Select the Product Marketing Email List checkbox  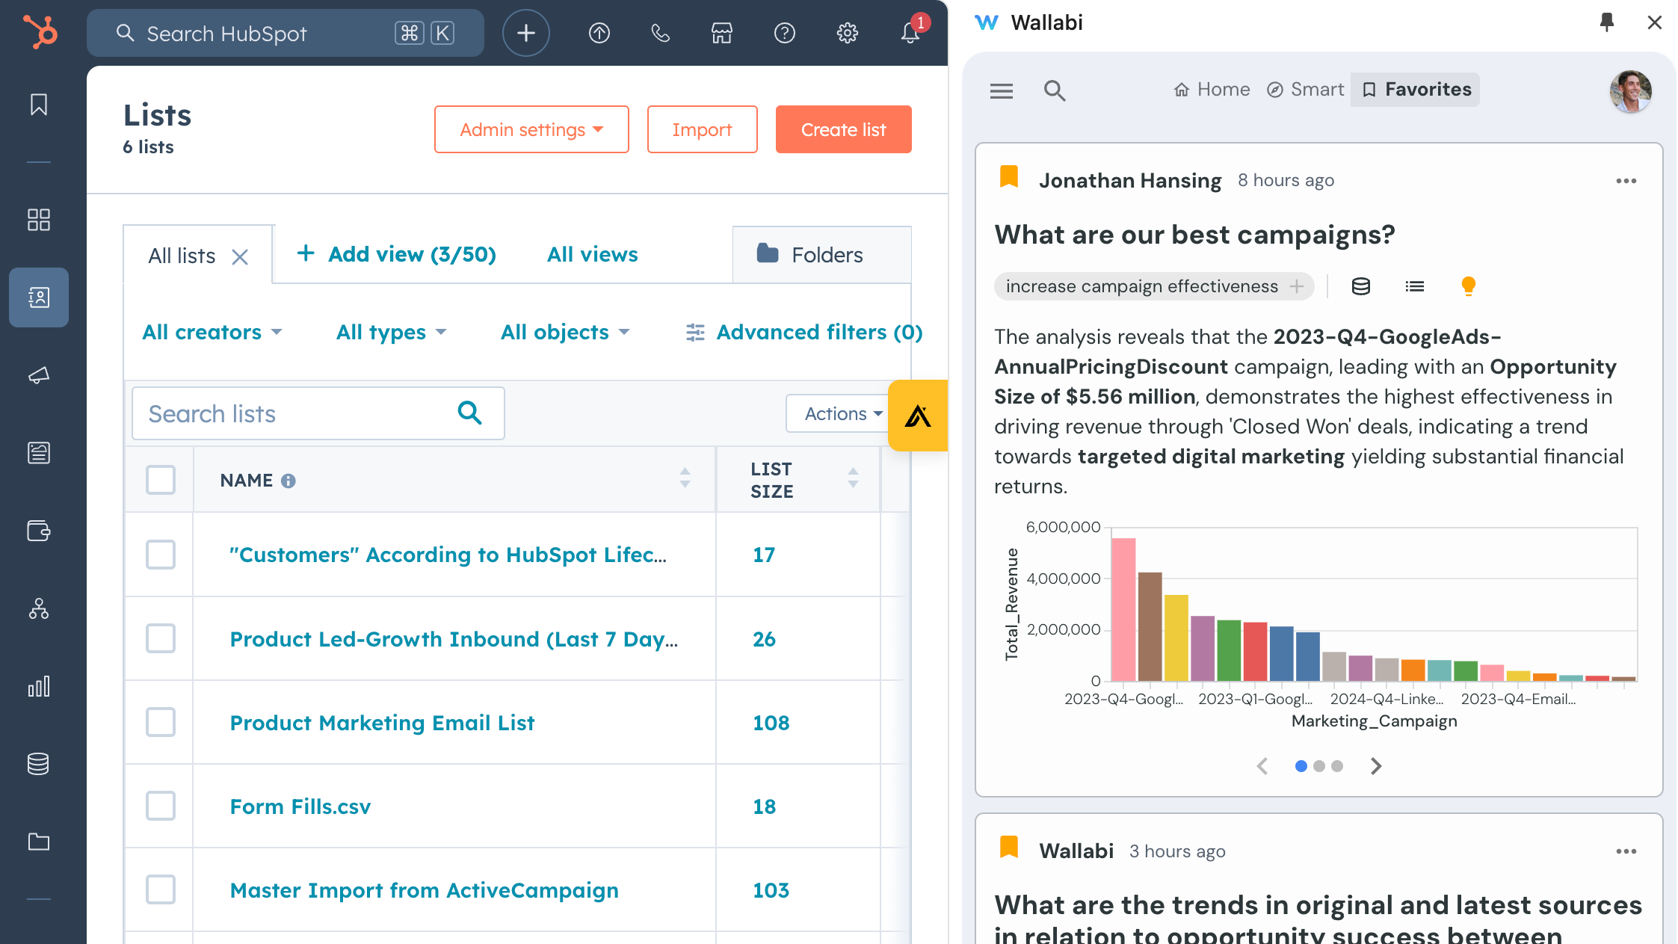[161, 722]
